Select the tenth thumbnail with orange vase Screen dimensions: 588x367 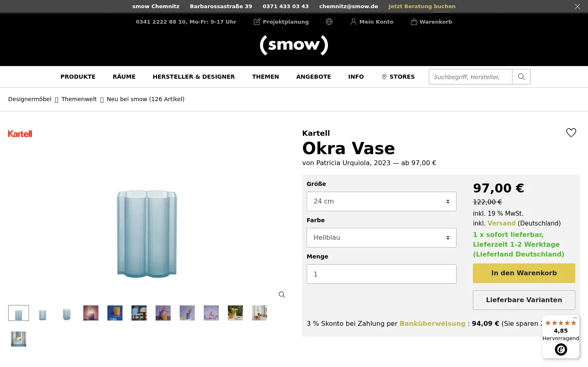[235, 313]
